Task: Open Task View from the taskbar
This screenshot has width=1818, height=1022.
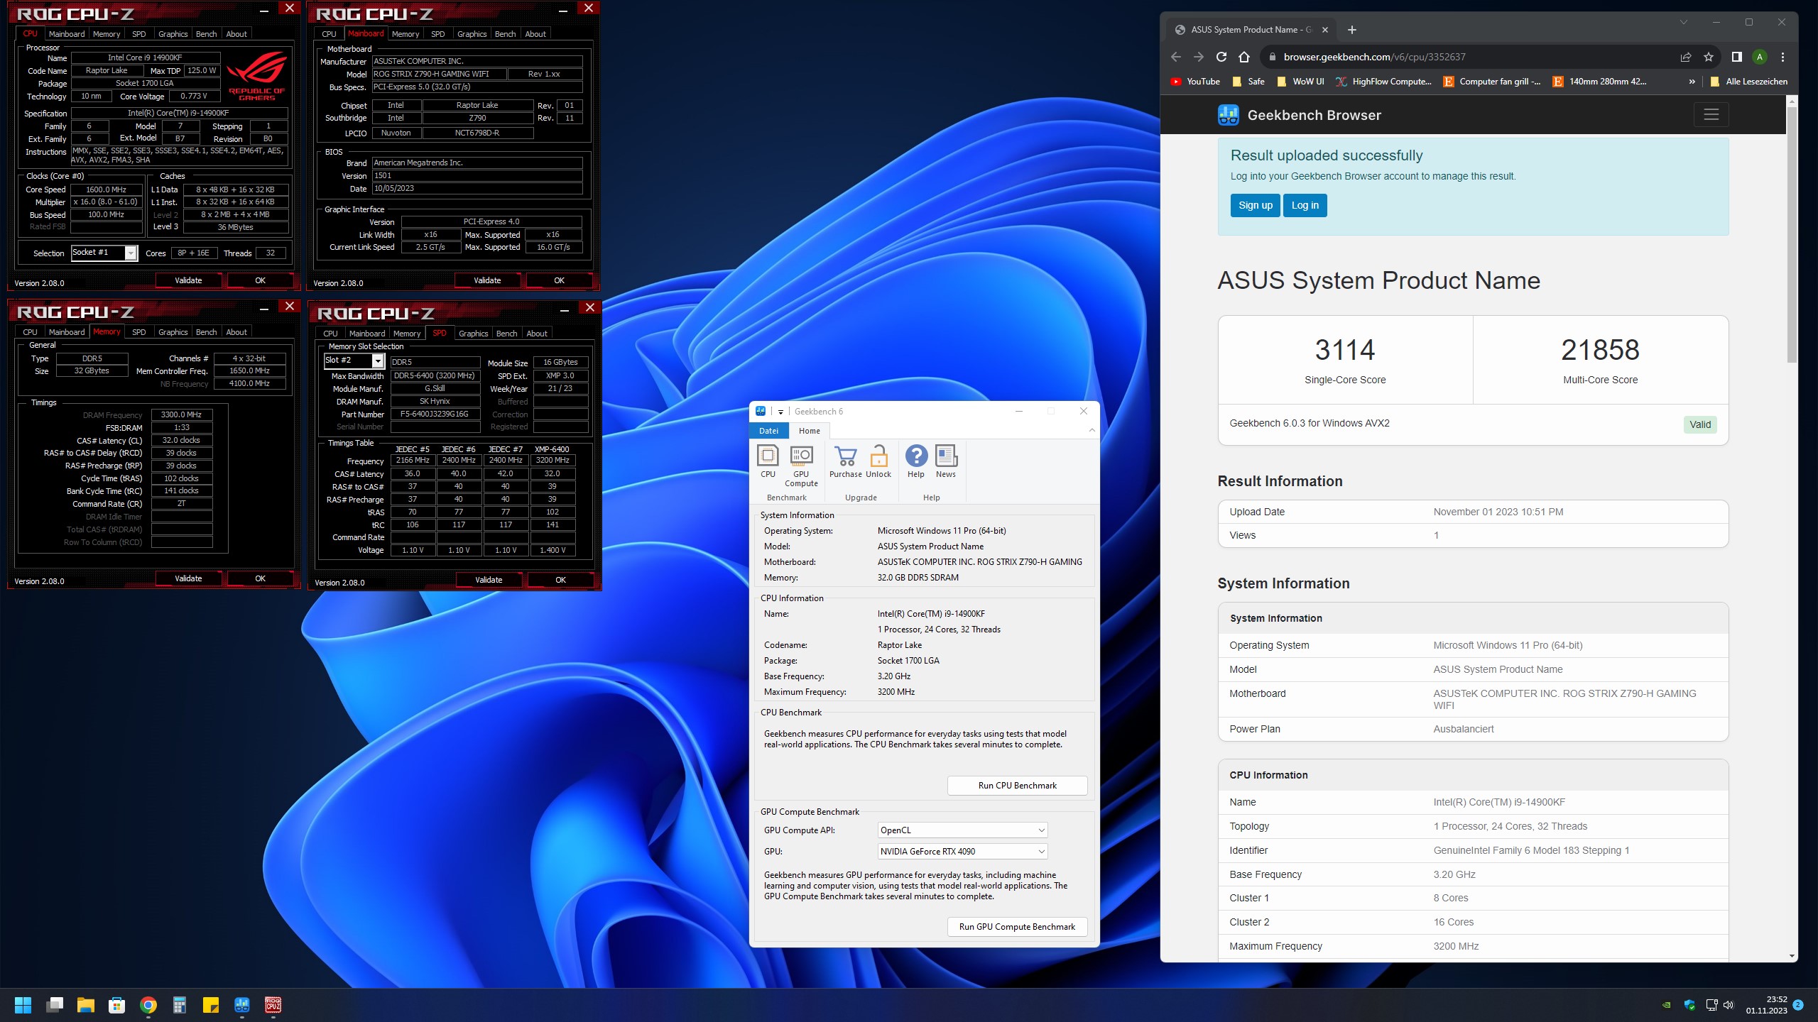Action: tap(55, 1005)
